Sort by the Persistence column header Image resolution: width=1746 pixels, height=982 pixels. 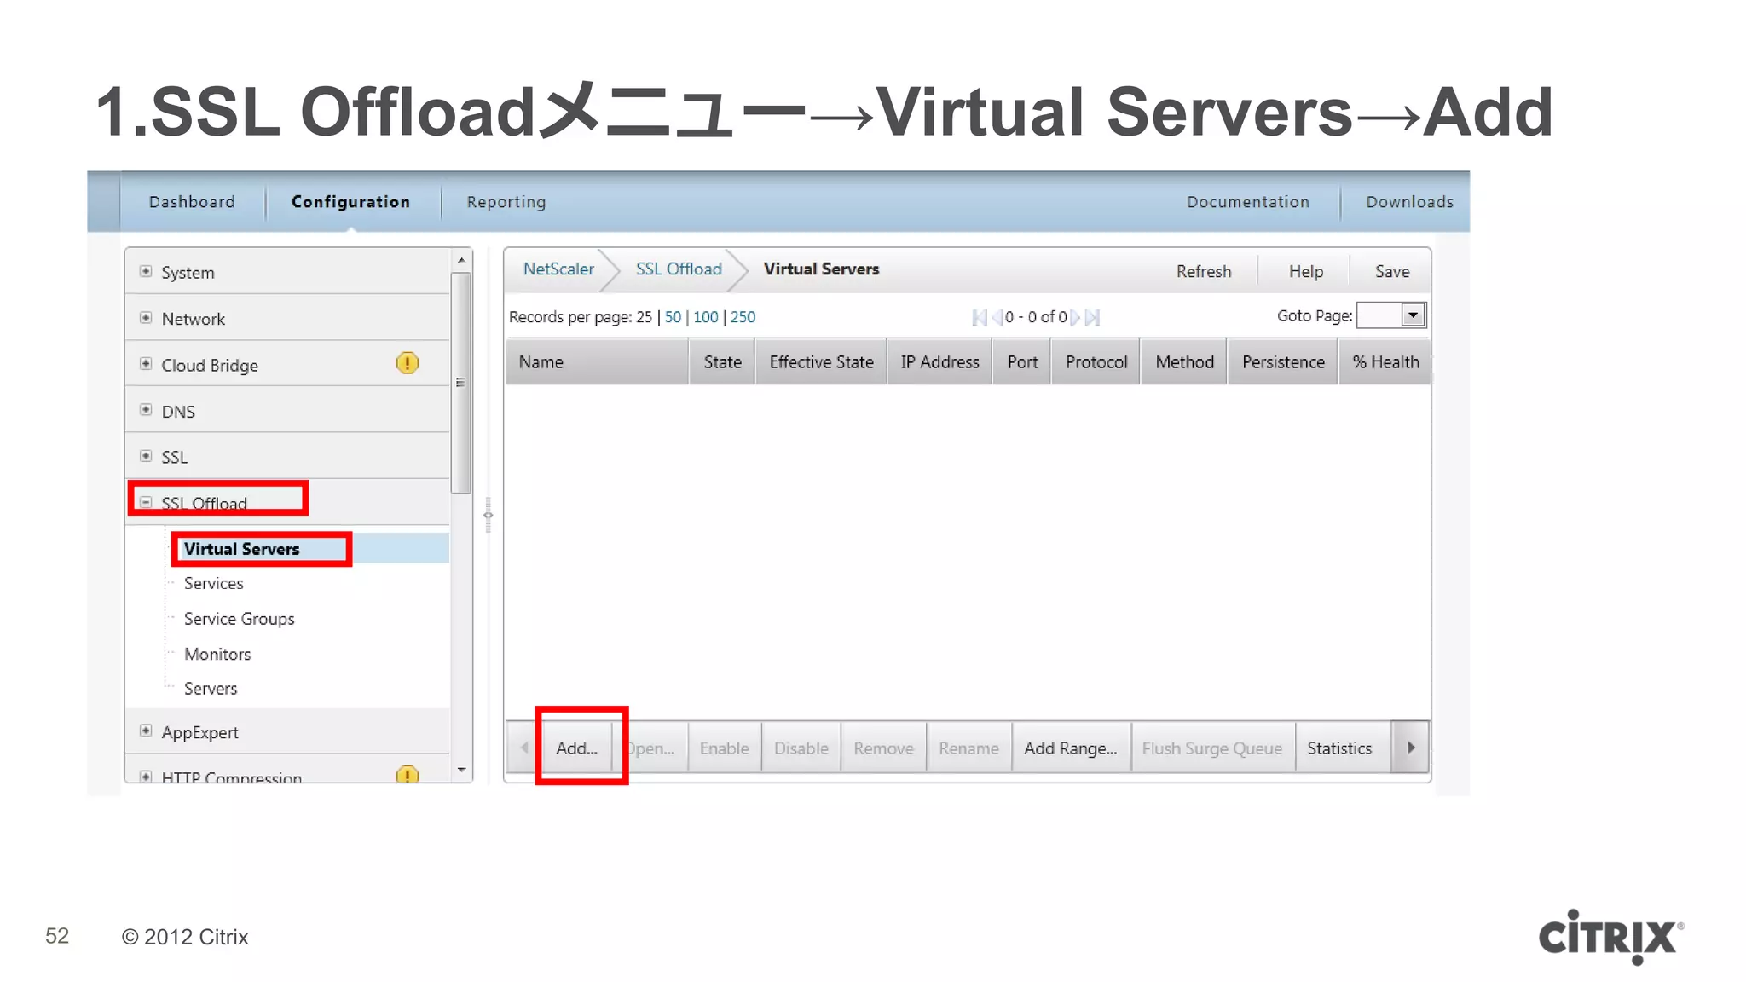(1283, 362)
